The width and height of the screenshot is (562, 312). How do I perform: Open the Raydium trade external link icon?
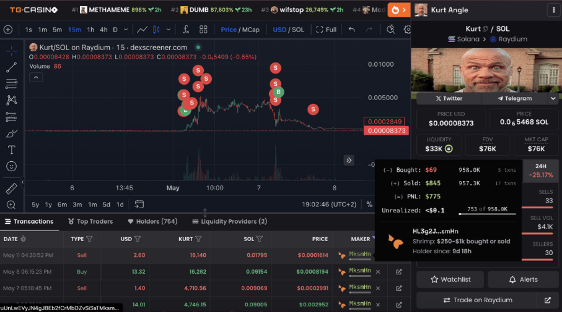[x=547, y=300]
